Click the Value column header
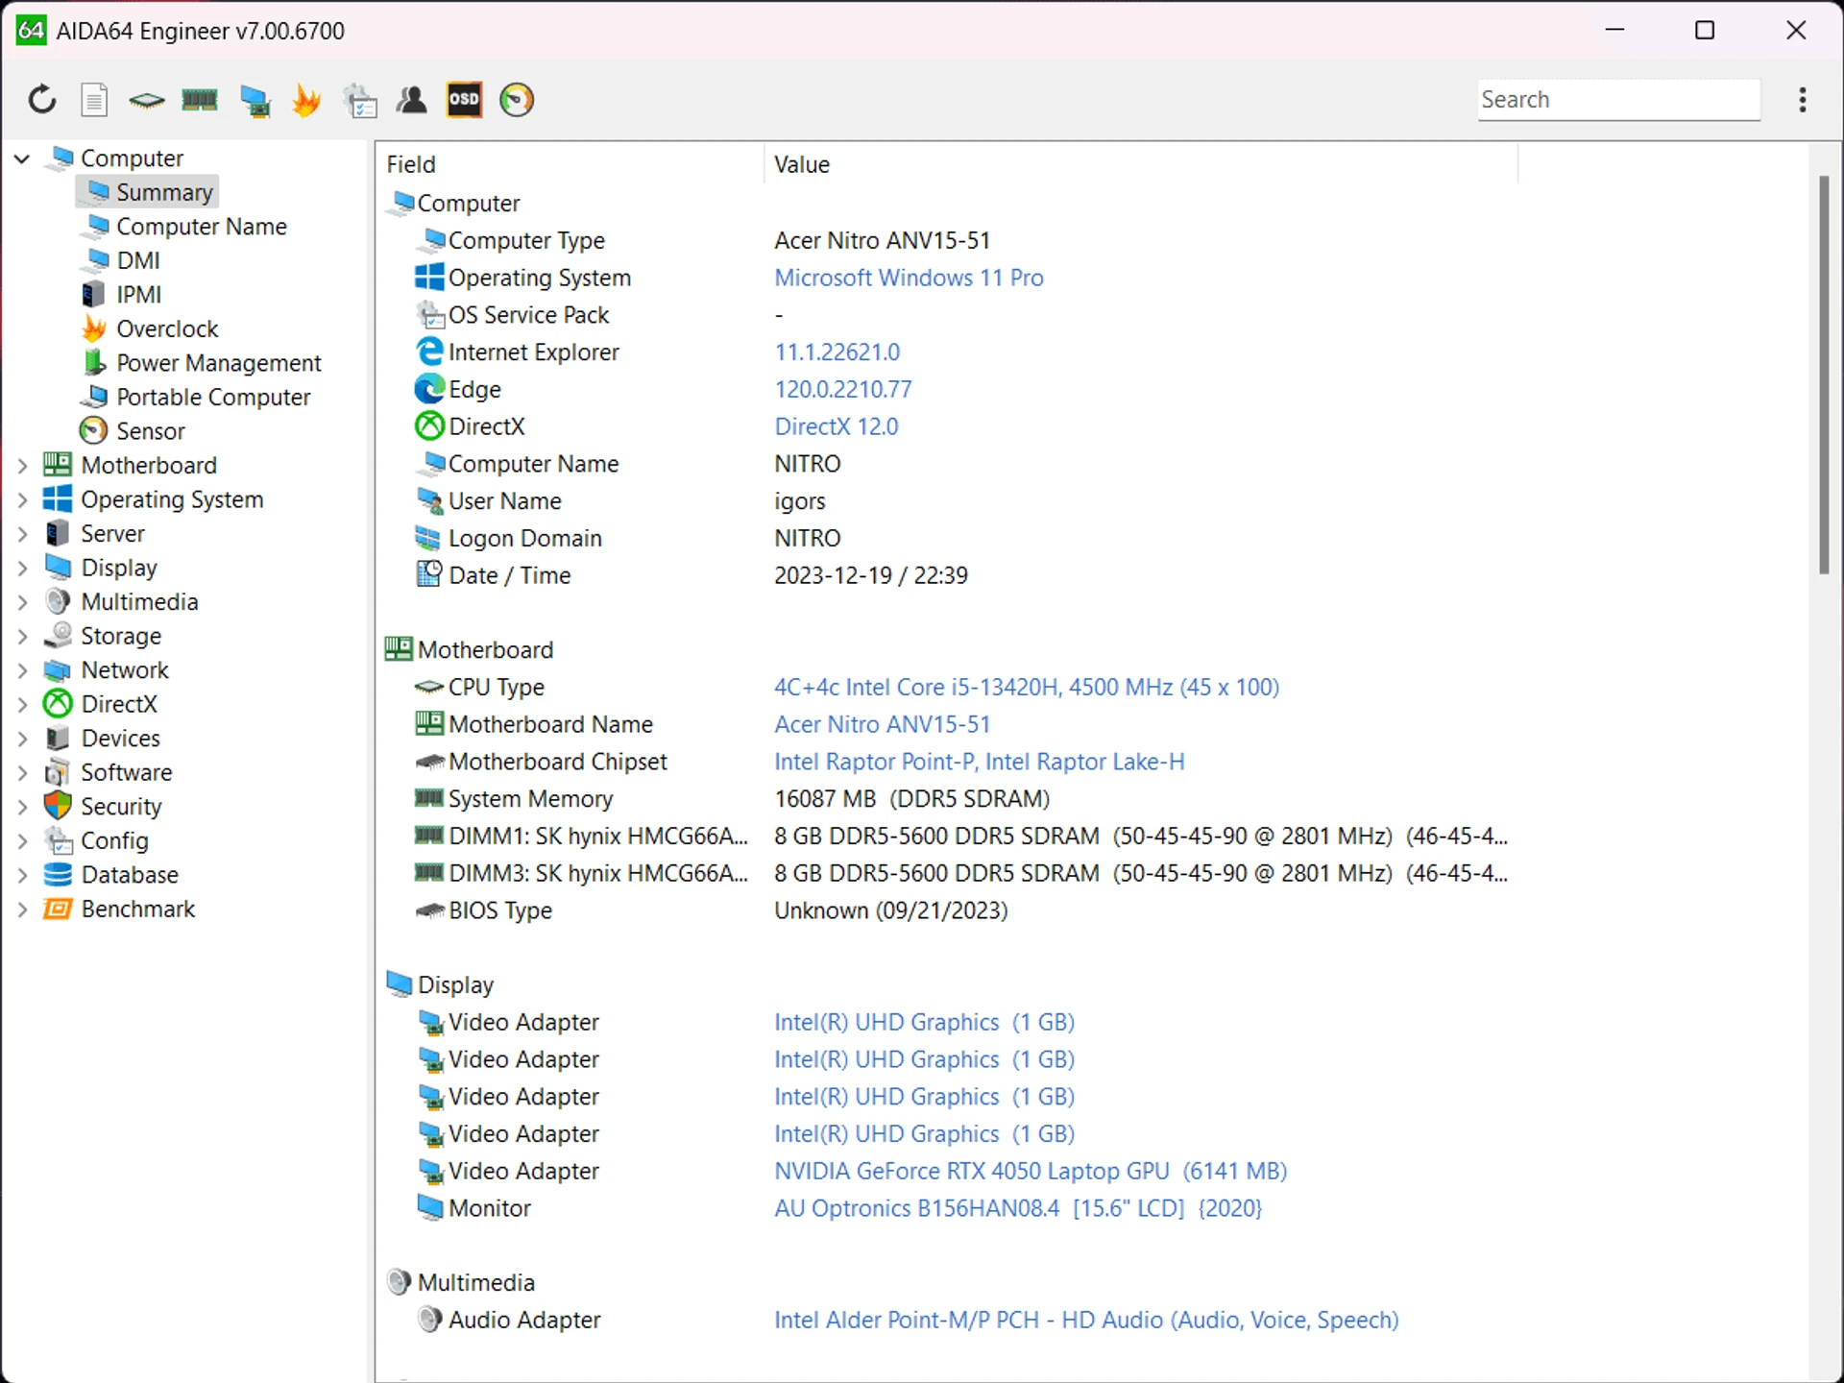This screenshot has height=1383, width=1844. coord(1142,164)
